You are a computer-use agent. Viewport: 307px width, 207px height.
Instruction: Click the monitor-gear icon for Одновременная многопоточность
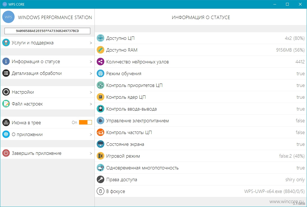coord(100,168)
